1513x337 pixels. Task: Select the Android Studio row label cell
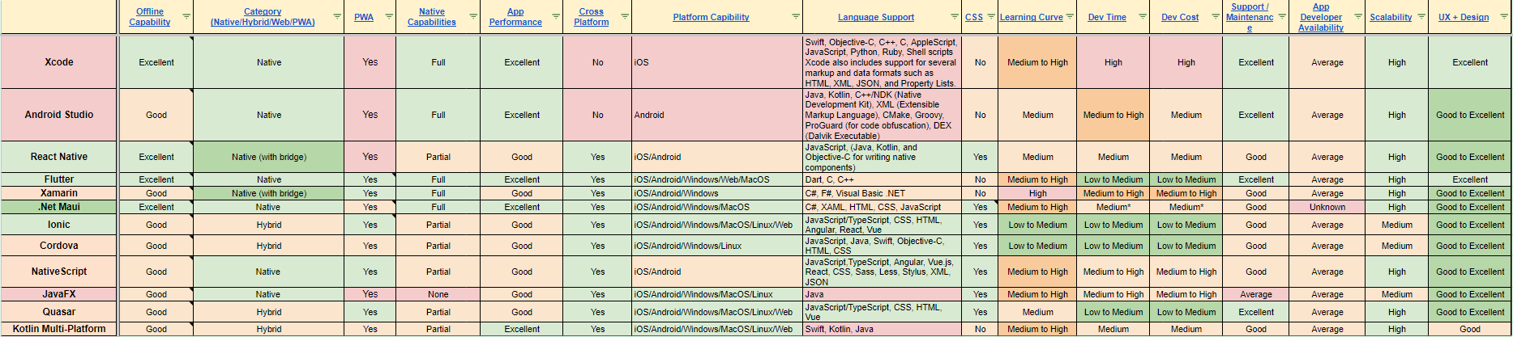tap(59, 115)
